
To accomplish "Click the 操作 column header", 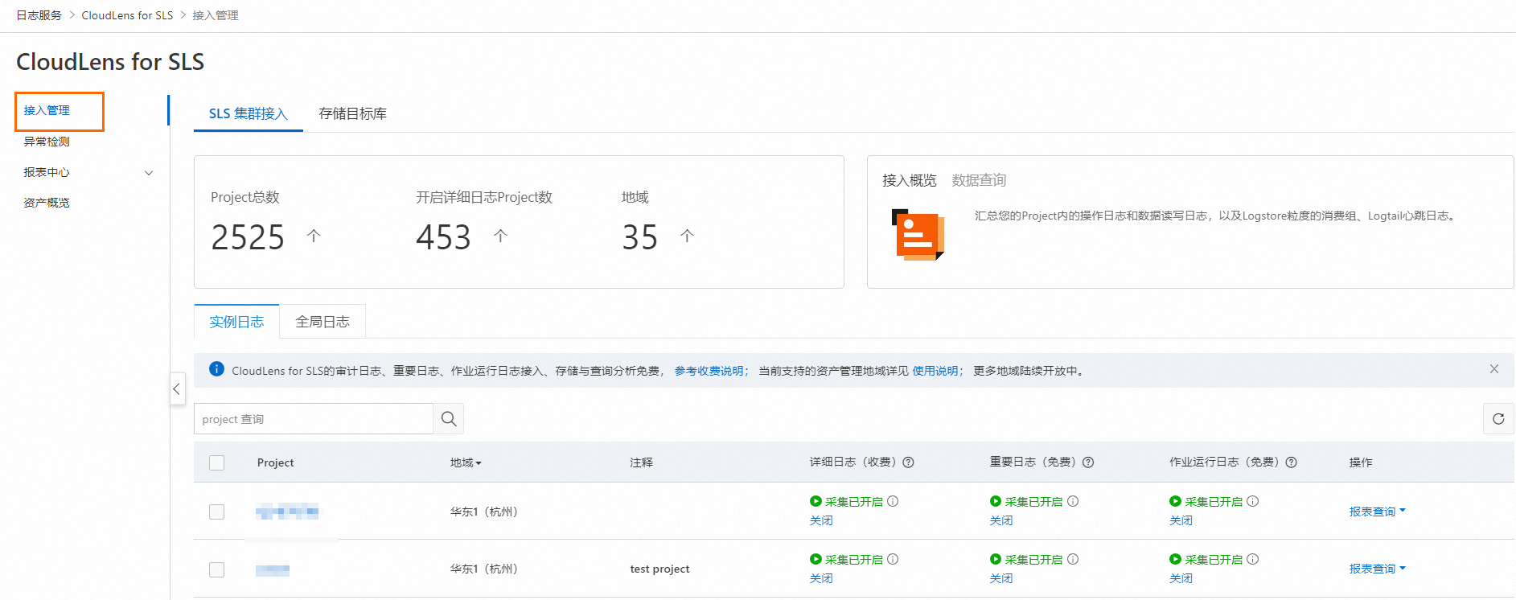I will (x=1361, y=462).
